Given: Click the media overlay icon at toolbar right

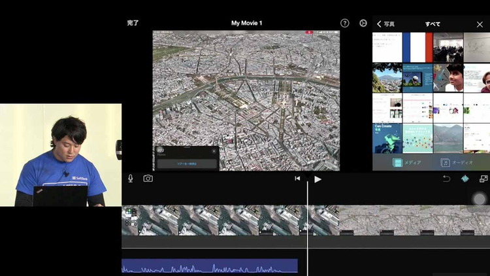Looking at the screenshot, I should (x=483, y=179).
